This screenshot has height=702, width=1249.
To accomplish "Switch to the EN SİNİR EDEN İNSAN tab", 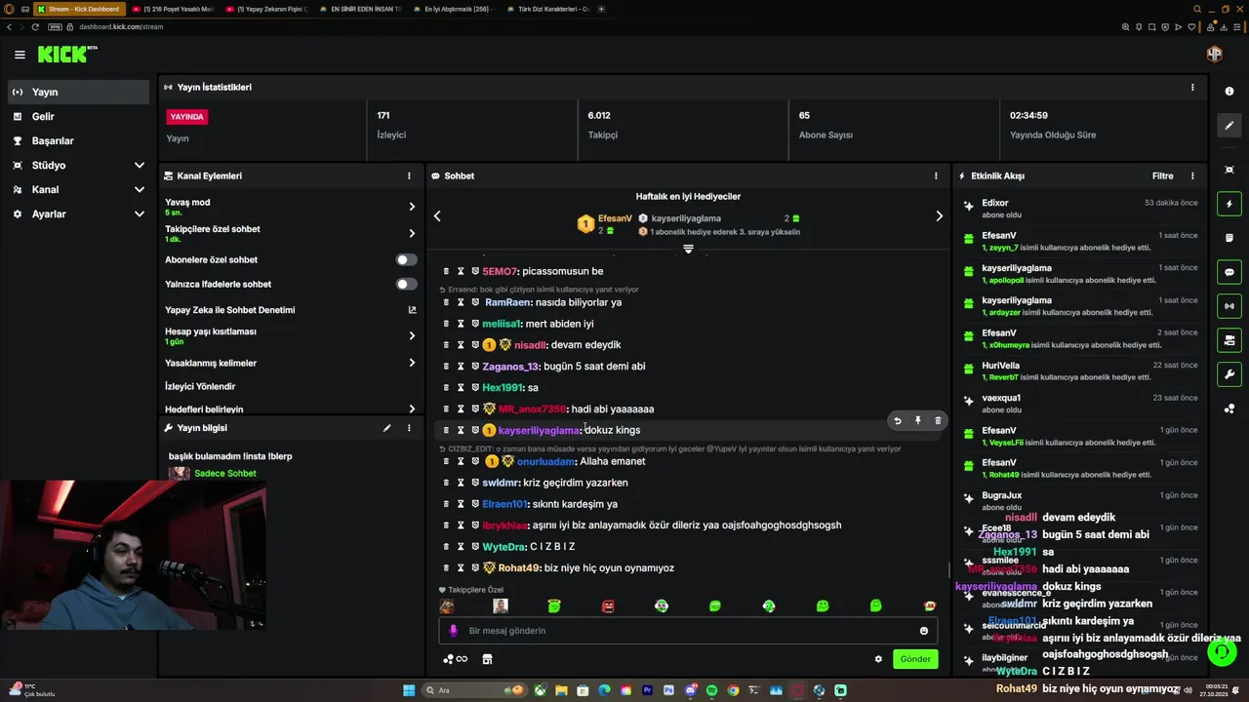I will (361, 9).
